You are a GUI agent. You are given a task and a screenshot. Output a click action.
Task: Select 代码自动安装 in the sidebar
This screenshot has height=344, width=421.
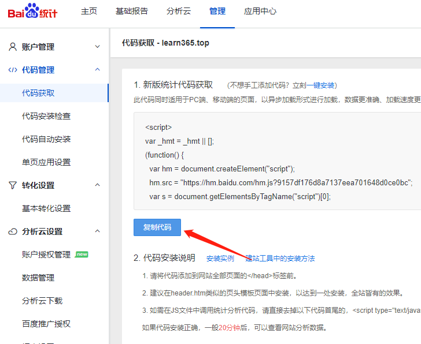[46, 139]
